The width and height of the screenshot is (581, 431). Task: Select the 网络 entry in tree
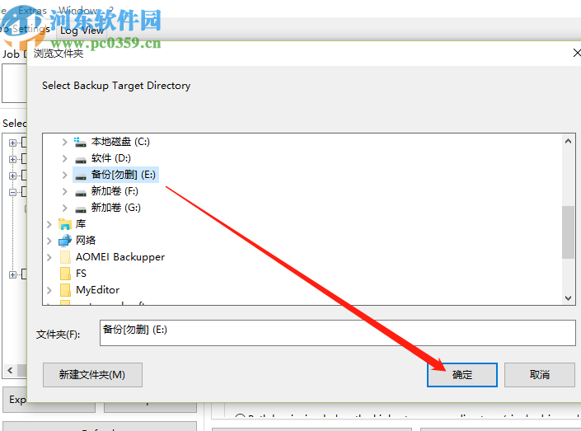86,241
